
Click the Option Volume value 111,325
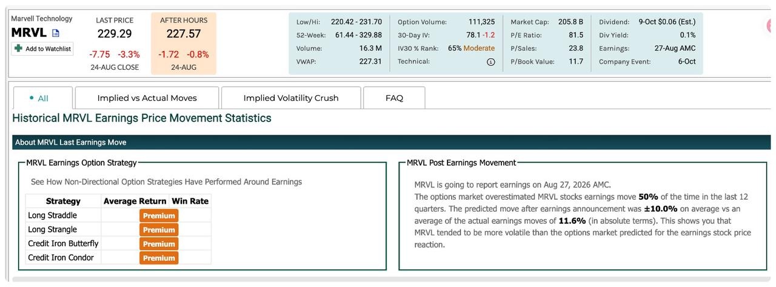(x=481, y=22)
